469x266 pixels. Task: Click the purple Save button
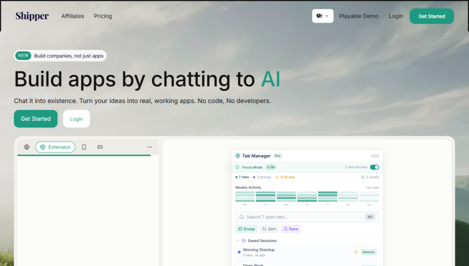[x=291, y=229]
